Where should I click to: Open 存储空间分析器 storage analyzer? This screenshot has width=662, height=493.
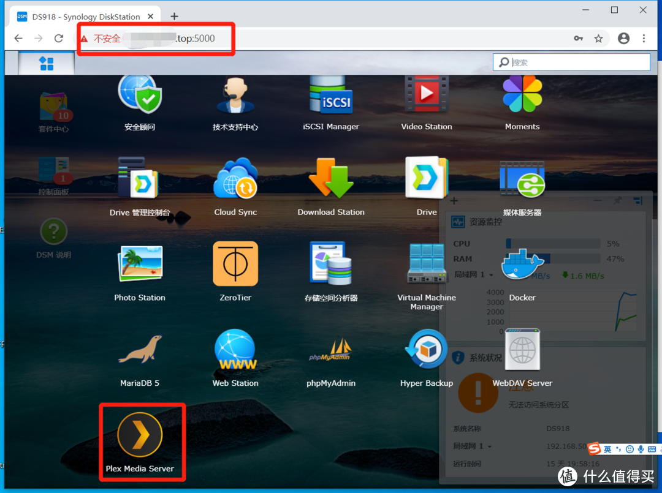click(x=331, y=263)
